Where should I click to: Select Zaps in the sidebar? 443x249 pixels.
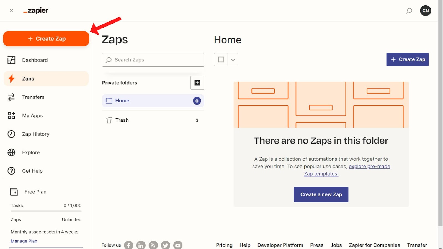tap(46, 79)
